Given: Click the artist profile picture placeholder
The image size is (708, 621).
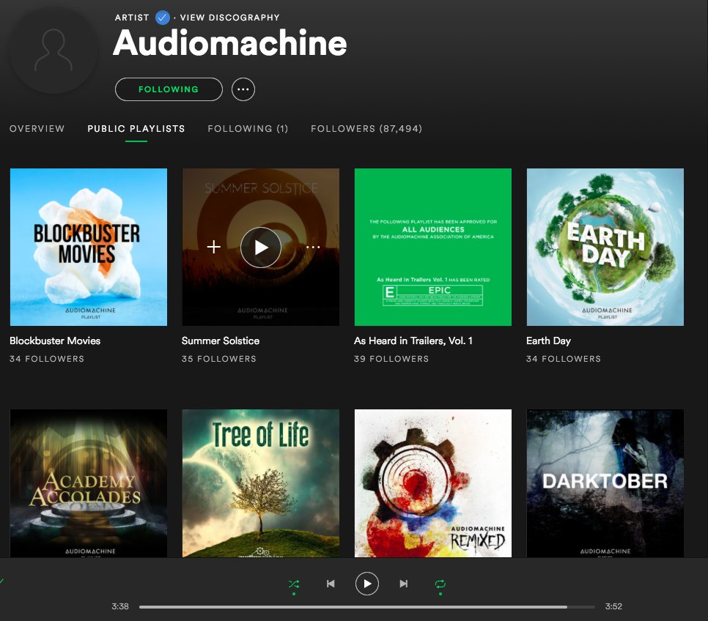Looking at the screenshot, I should [x=54, y=50].
